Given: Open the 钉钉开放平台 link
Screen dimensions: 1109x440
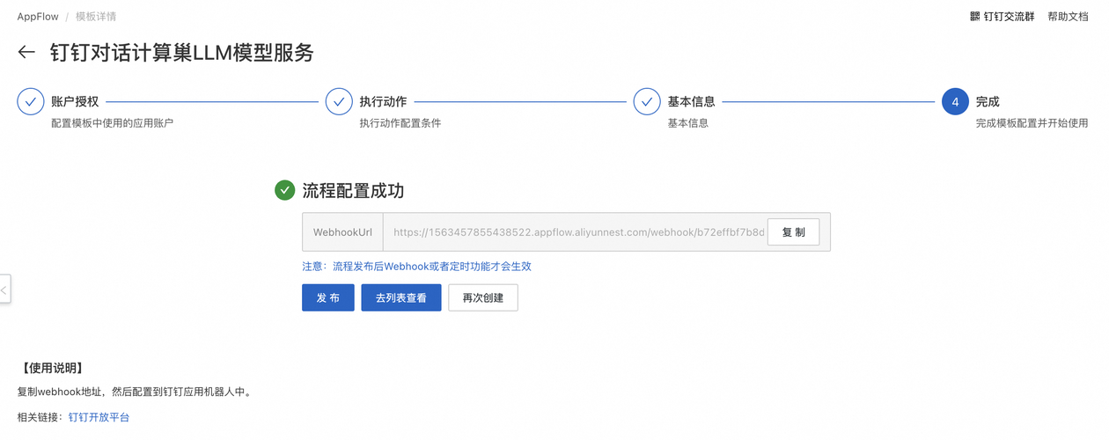Looking at the screenshot, I should (99, 417).
